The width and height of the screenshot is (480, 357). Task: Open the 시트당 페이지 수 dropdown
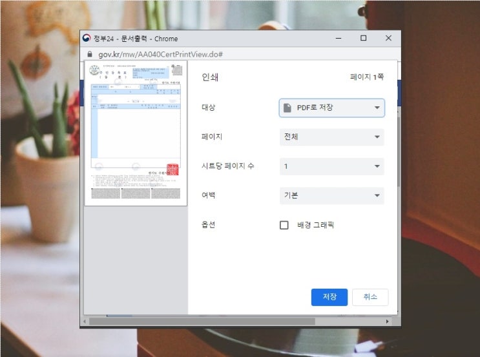coord(332,166)
